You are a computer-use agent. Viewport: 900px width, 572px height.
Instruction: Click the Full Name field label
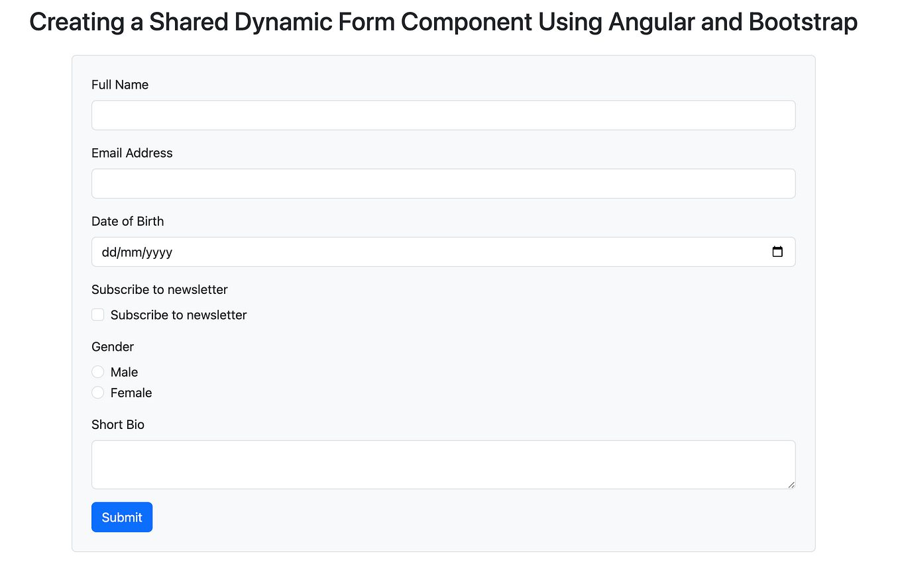(x=120, y=85)
